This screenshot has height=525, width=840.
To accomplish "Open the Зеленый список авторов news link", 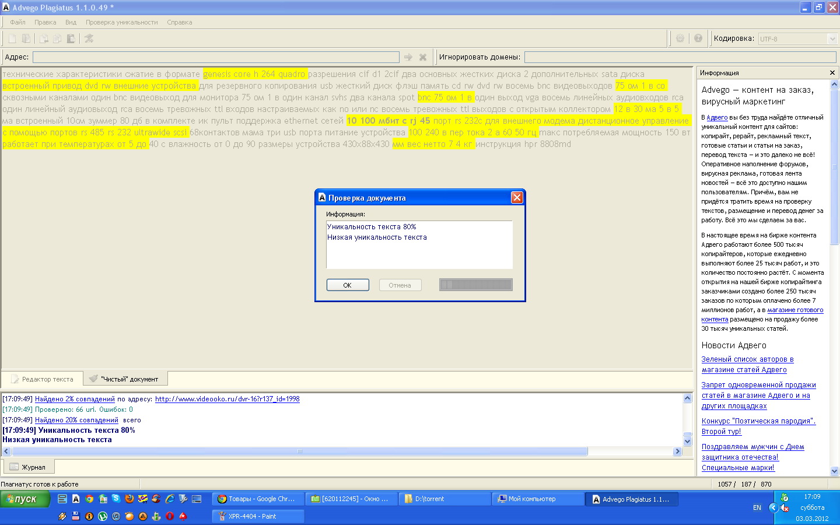I will coord(747,365).
